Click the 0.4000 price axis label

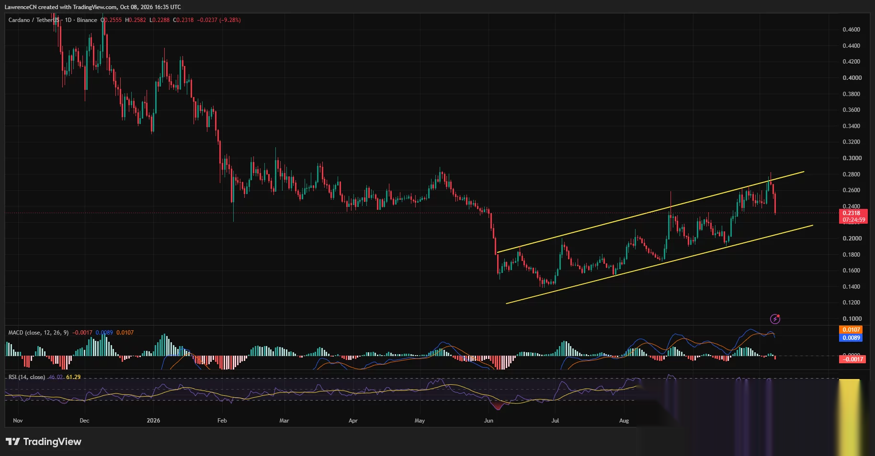(x=852, y=78)
